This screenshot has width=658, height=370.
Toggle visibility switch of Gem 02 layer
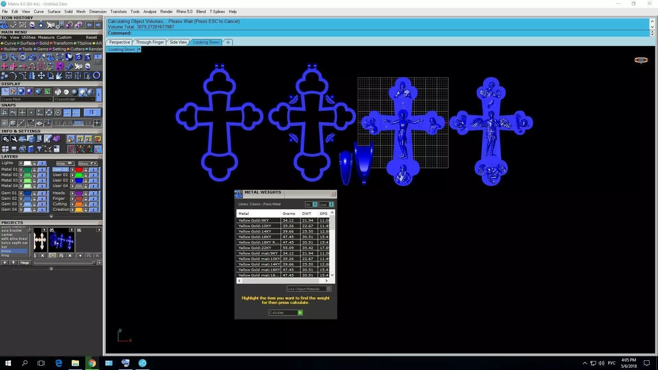42,199
